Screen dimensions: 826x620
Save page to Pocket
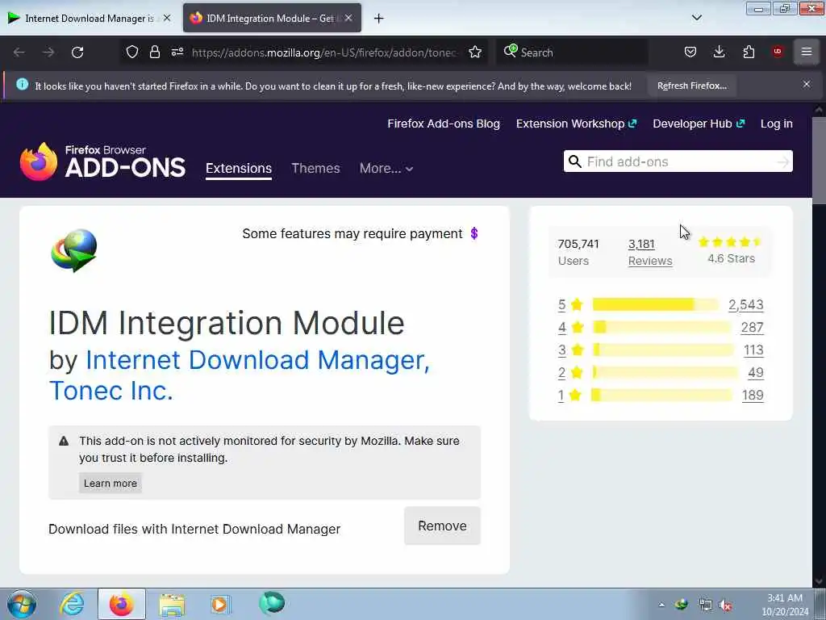[x=690, y=52]
